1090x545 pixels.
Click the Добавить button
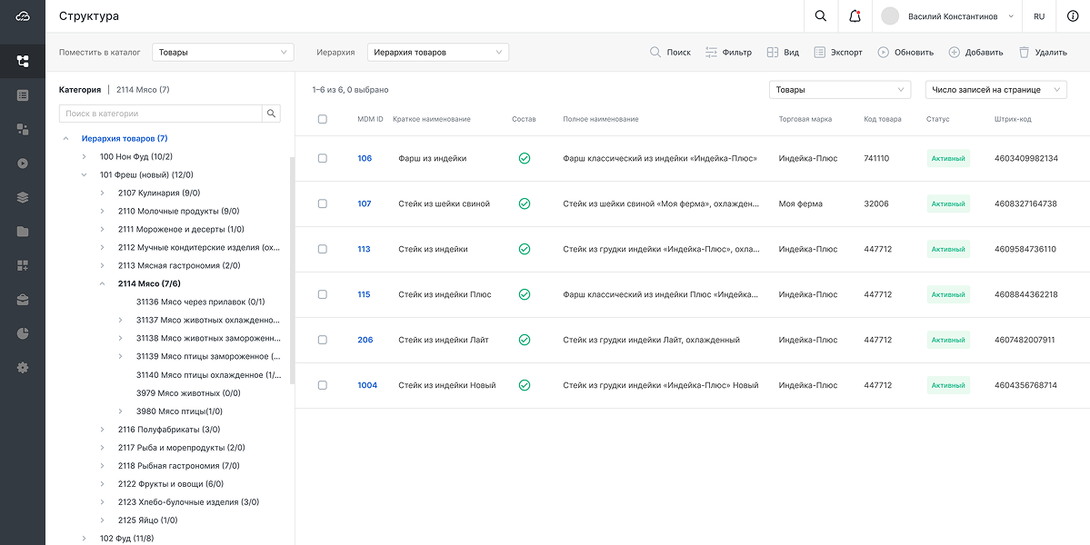coord(975,53)
